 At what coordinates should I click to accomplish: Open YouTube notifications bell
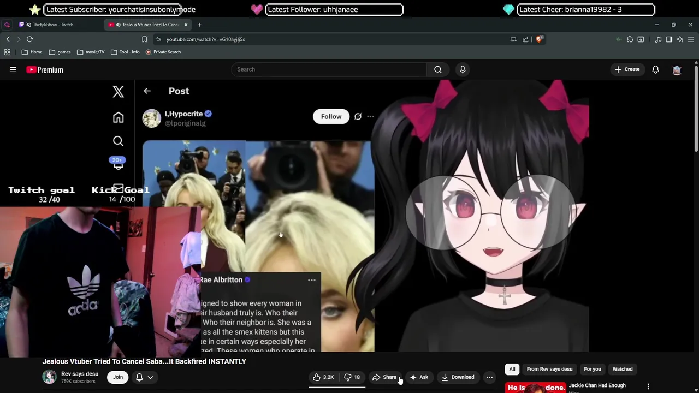click(x=655, y=69)
